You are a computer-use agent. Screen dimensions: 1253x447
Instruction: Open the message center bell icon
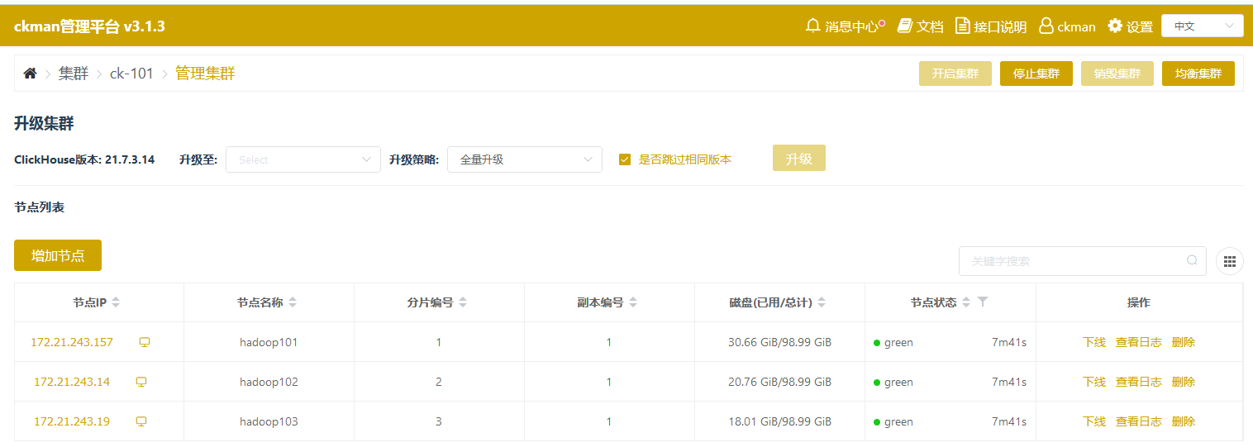(x=812, y=26)
